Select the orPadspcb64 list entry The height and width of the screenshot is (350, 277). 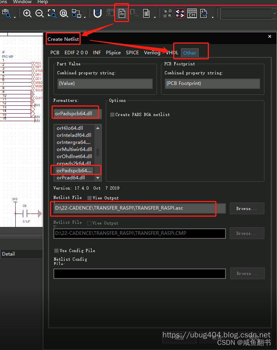tap(74, 171)
